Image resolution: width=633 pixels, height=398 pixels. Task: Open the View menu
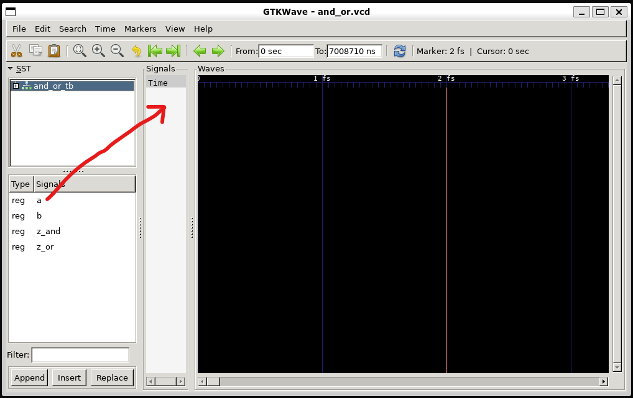(x=175, y=29)
